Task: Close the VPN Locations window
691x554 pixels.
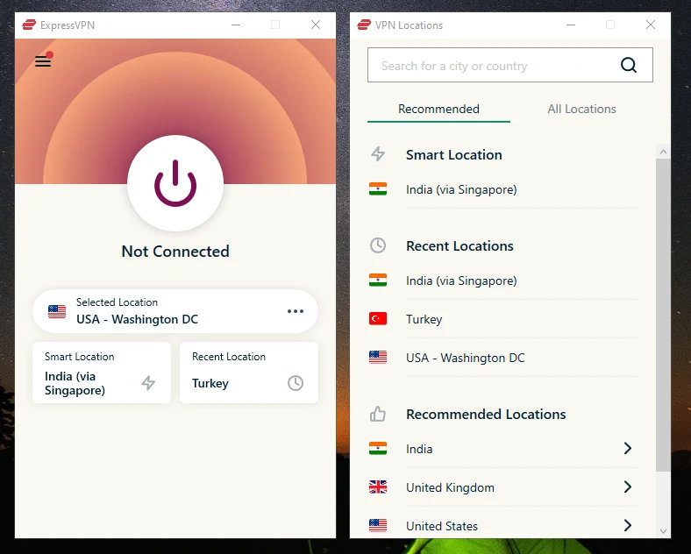Action: coord(651,25)
